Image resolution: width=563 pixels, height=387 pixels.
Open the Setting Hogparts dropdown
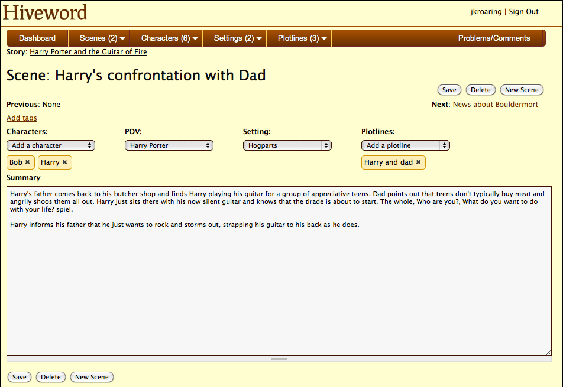click(x=287, y=145)
